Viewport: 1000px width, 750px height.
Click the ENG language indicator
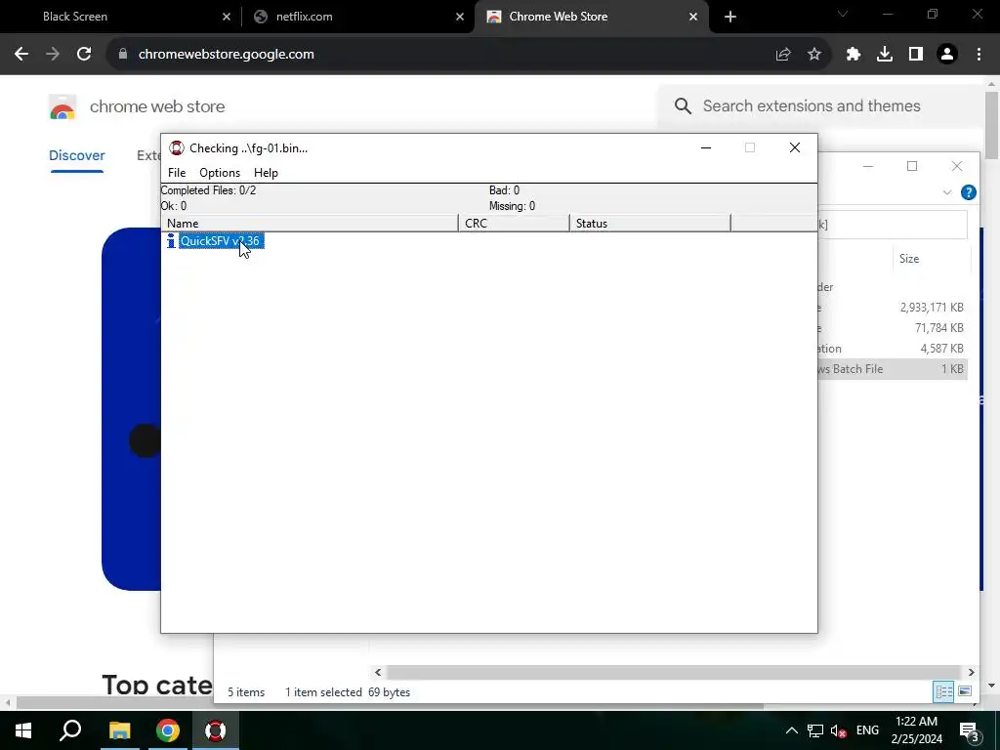click(x=867, y=730)
